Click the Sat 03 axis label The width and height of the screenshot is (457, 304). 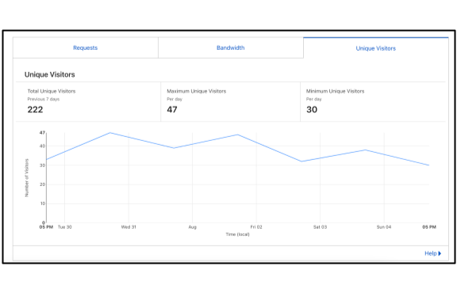(x=320, y=227)
